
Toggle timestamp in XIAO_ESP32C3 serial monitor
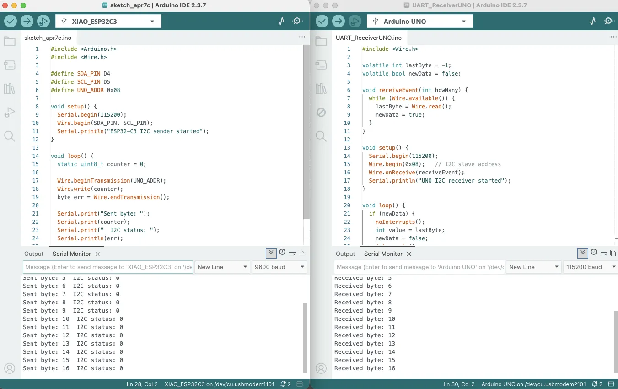click(x=282, y=252)
